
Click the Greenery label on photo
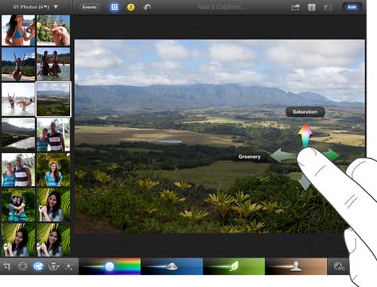tap(250, 157)
